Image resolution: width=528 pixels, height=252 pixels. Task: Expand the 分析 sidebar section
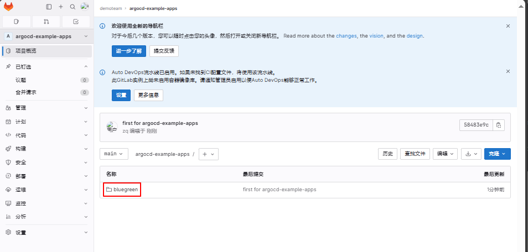click(x=47, y=217)
